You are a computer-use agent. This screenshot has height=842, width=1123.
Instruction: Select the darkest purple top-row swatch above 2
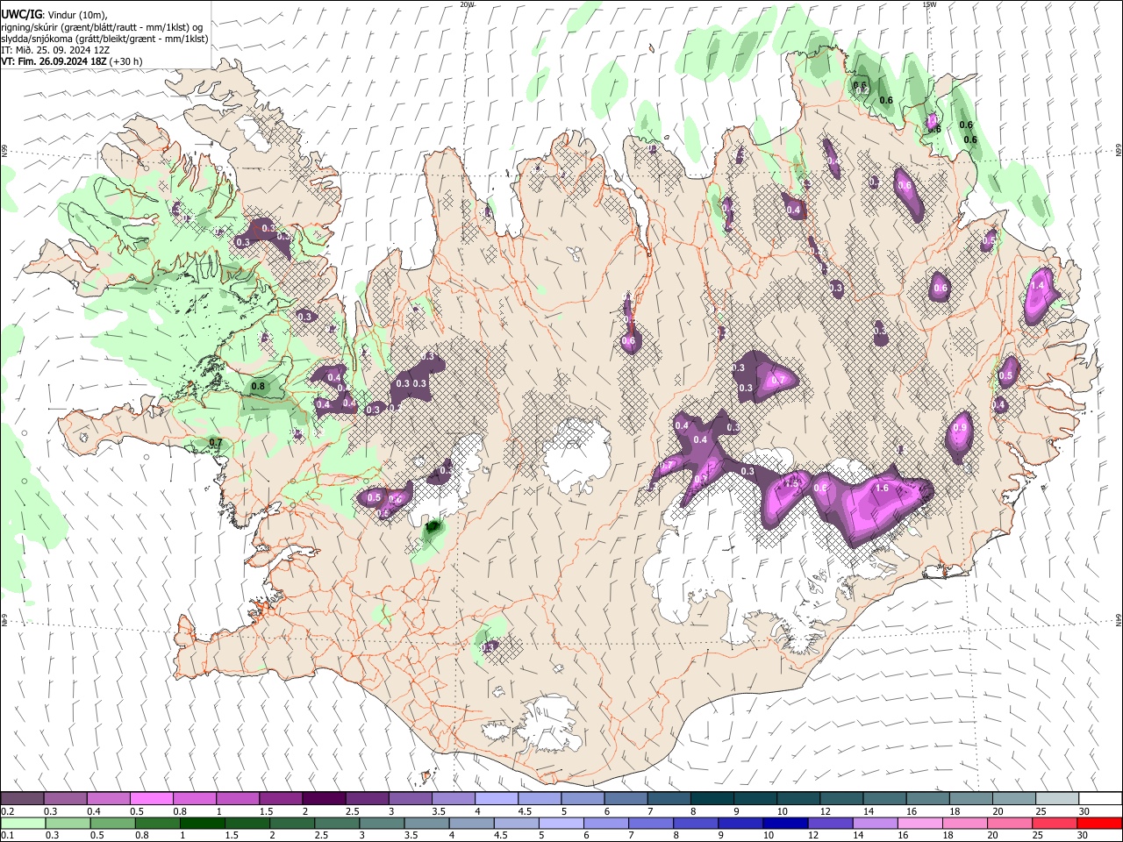[x=323, y=799]
